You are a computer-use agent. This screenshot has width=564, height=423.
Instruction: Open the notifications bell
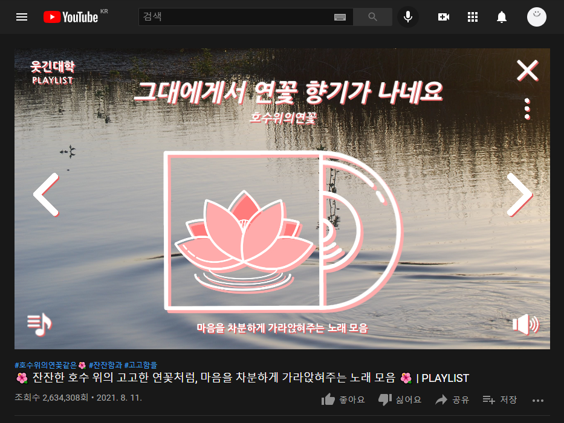(501, 17)
